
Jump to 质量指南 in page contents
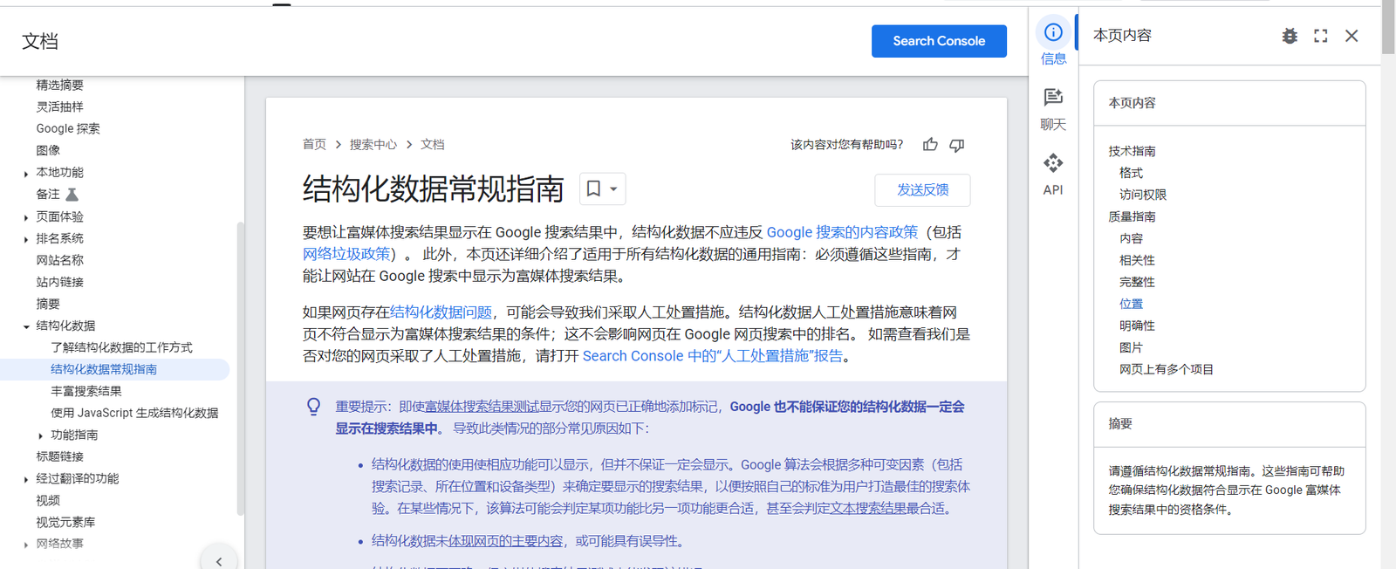(x=1132, y=216)
